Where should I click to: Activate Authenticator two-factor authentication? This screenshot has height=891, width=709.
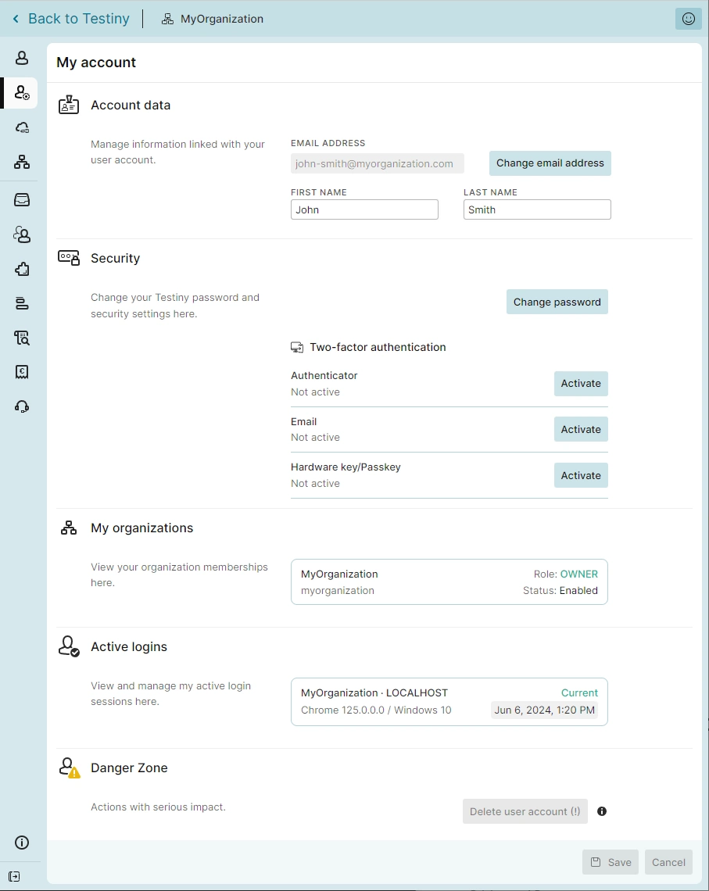click(x=581, y=384)
